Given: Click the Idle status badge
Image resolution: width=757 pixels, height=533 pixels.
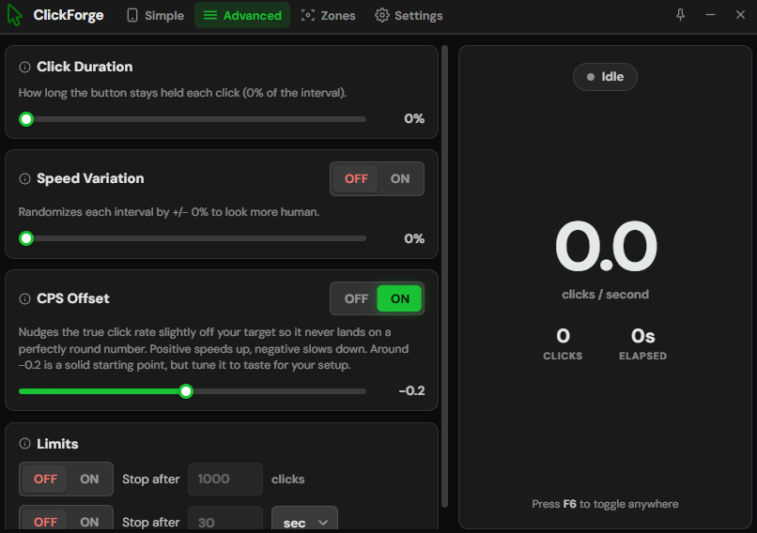Looking at the screenshot, I should point(605,77).
